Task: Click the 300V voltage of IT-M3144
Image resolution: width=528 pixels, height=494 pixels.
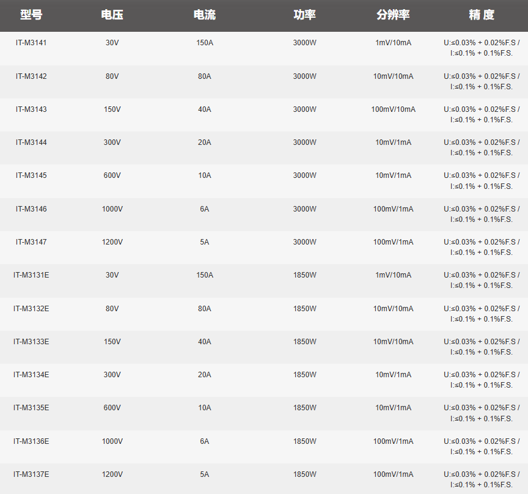Action: 112,142
